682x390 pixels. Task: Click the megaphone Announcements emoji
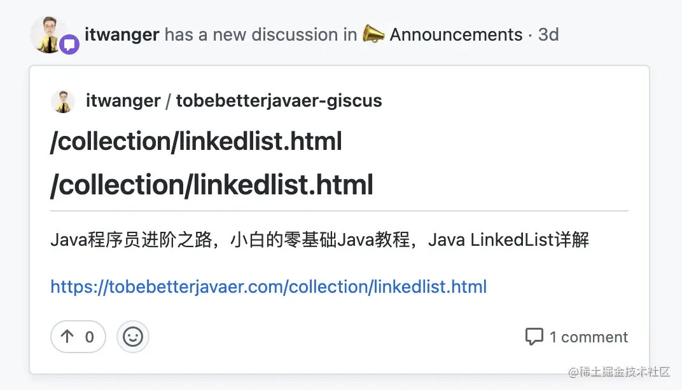pos(373,34)
